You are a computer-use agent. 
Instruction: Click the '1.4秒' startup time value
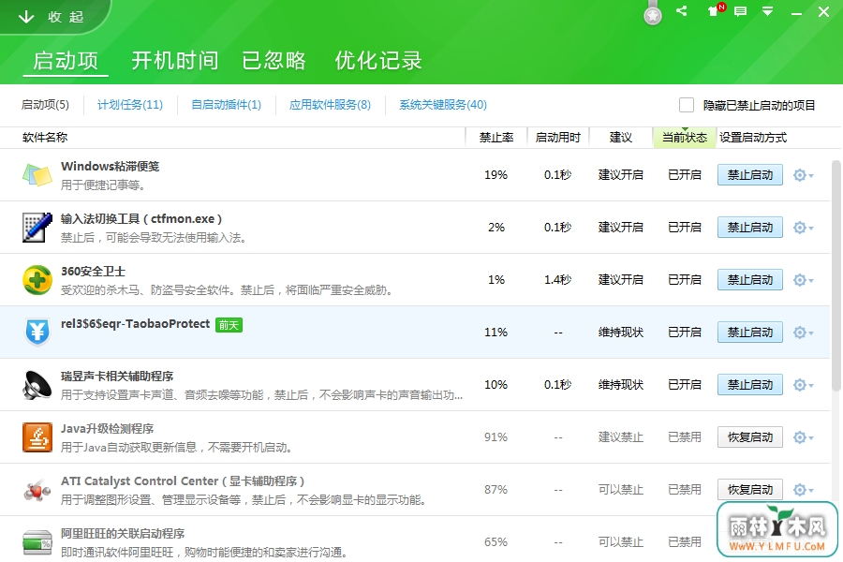coord(557,280)
